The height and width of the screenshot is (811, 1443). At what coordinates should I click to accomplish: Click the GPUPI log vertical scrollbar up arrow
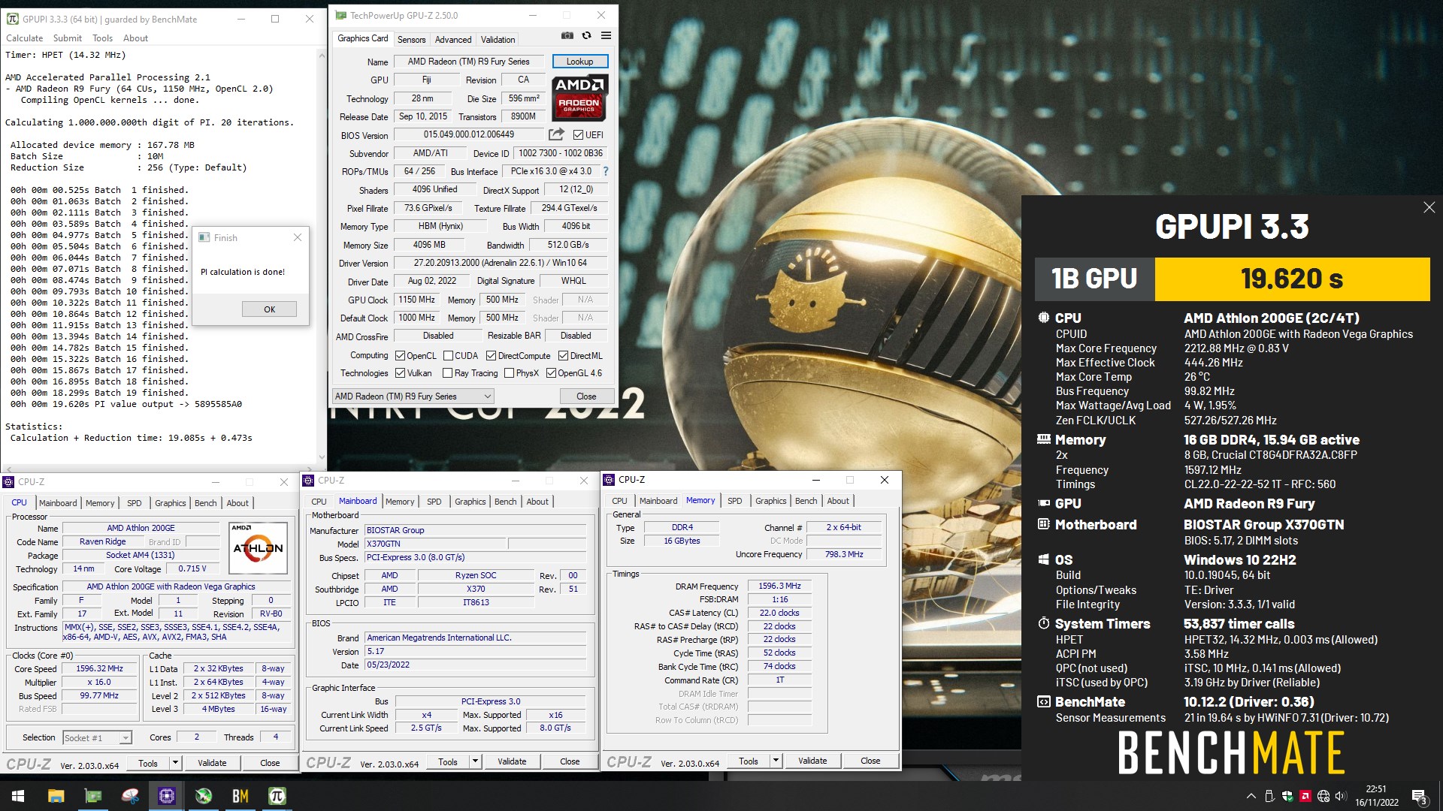coord(322,55)
